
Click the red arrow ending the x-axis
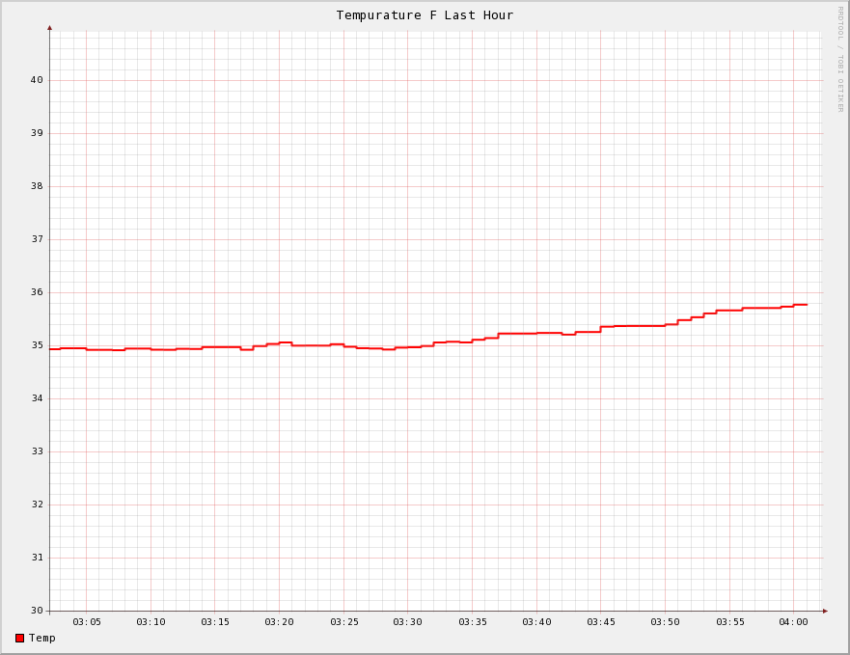825,611
